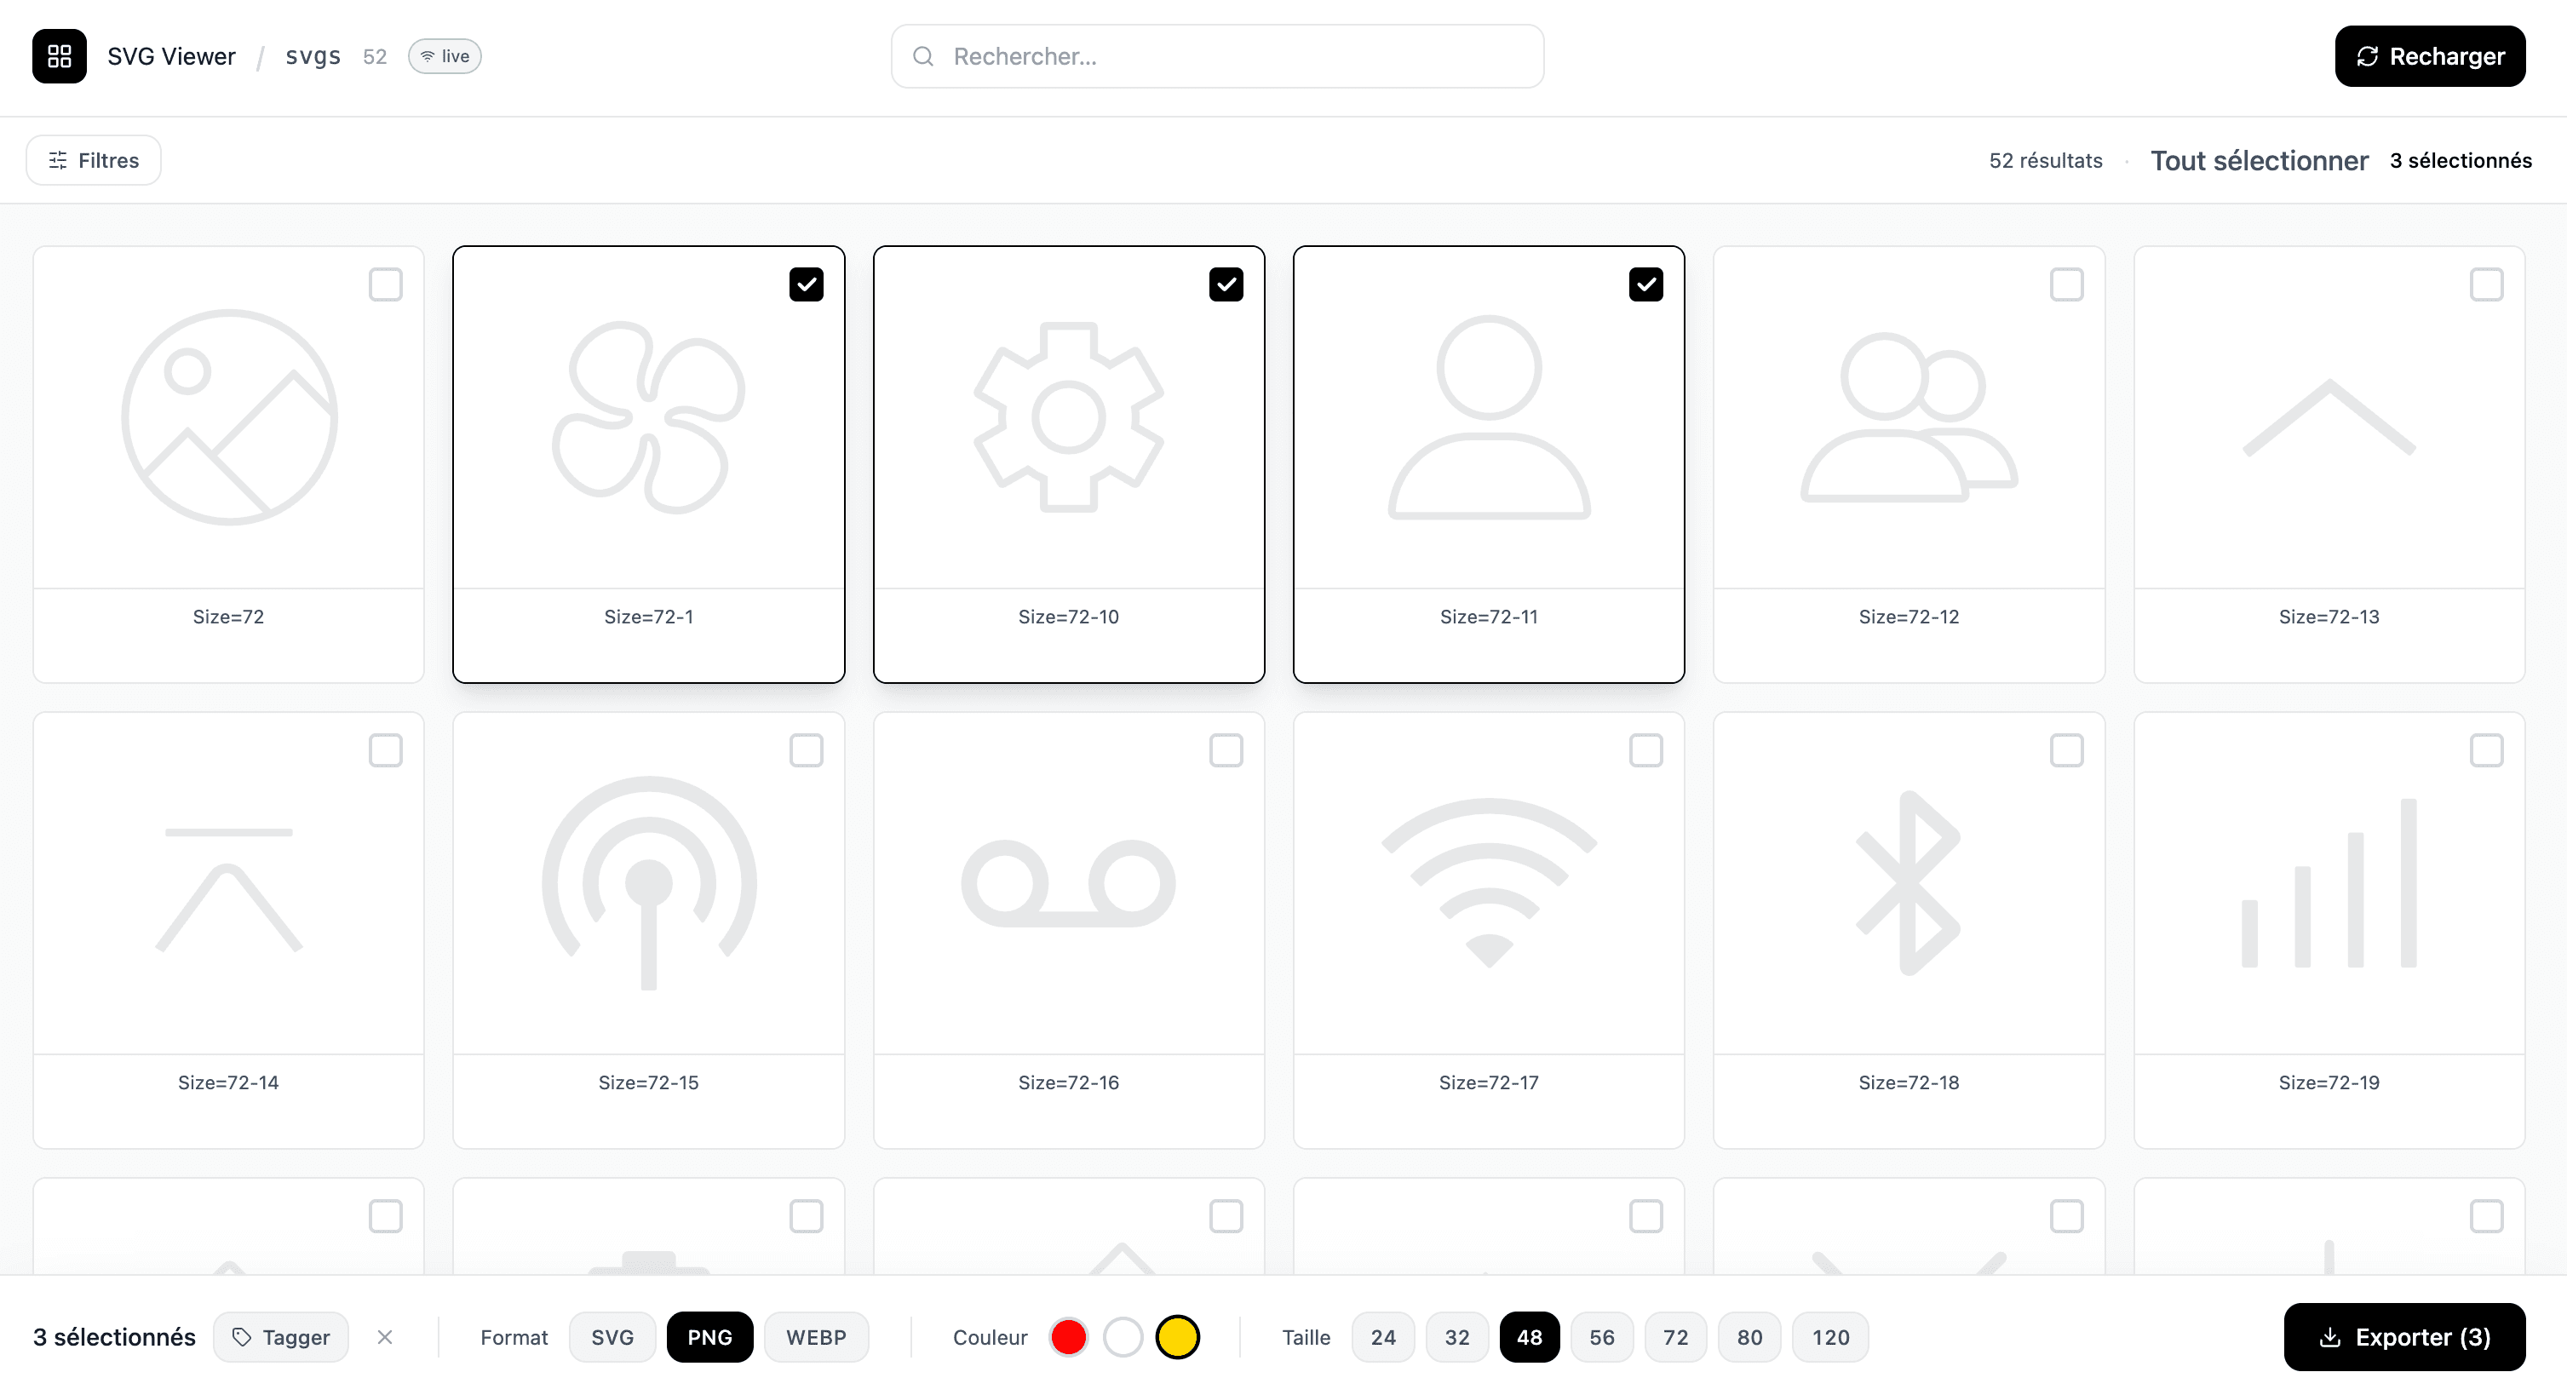This screenshot has height=1395, width=2567.
Task: Check the Size=72-18 card checkbox
Action: pos(2065,750)
